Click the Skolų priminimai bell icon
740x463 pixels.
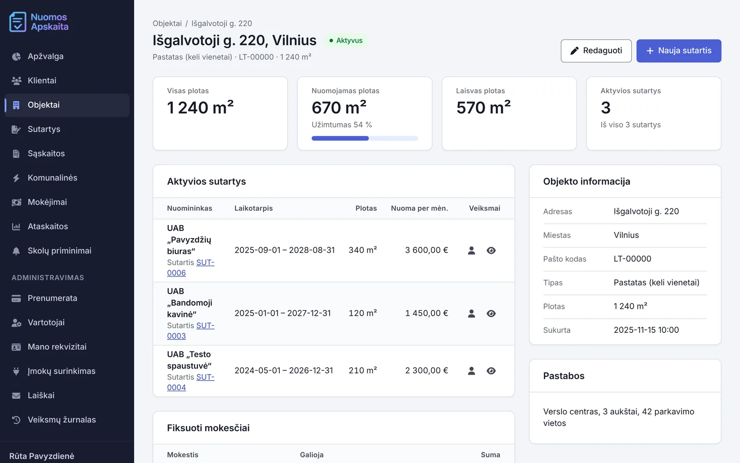click(16, 251)
